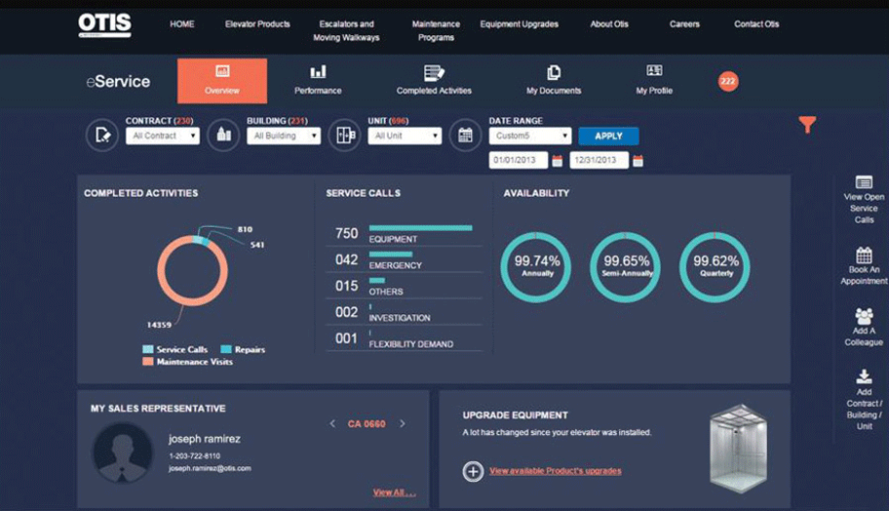Click the round calendar icon by Date Range
Image resolution: width=889 pixels, height=511 pixels.
tap(466, 135)
